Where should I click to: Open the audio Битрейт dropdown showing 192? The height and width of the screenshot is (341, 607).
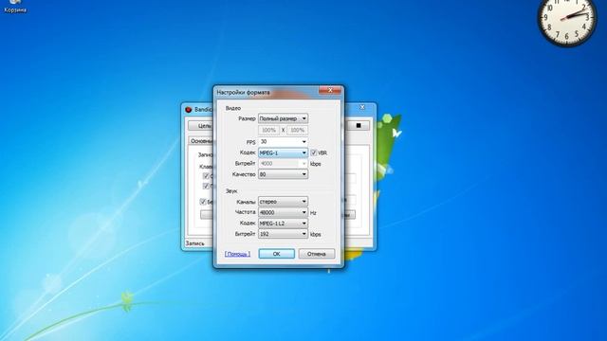click(283, 234)
